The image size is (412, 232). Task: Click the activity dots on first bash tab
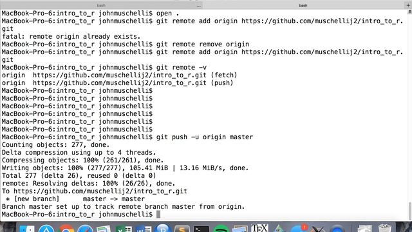199,6
